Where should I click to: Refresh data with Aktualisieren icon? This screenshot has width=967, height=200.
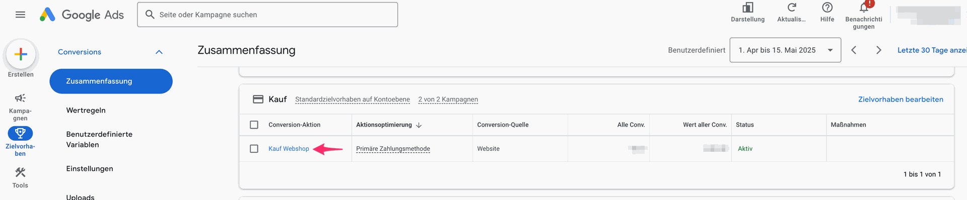(792, 8)
